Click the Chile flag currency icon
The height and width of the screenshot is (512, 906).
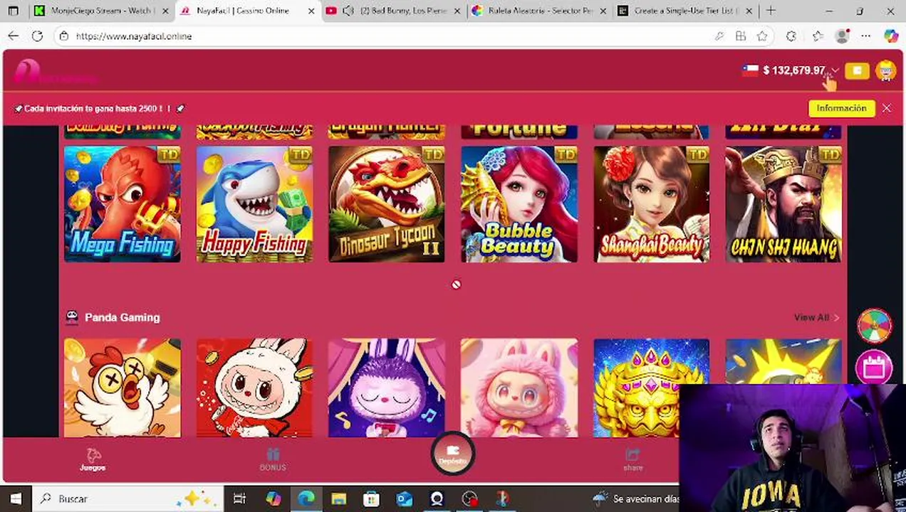click(750, 70)
